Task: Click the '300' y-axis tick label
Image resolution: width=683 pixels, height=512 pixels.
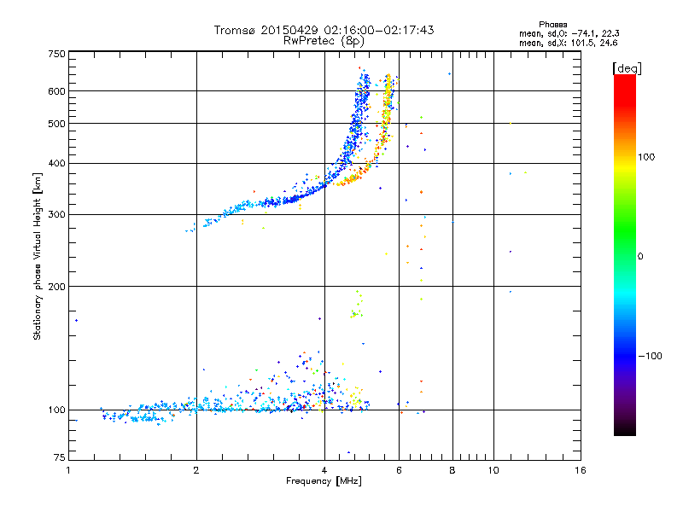Action: (56, 215)
